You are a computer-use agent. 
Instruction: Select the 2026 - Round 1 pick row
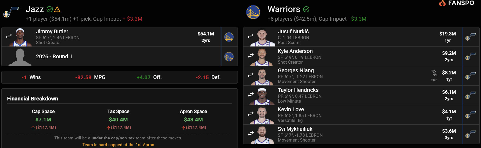[107, 57]
